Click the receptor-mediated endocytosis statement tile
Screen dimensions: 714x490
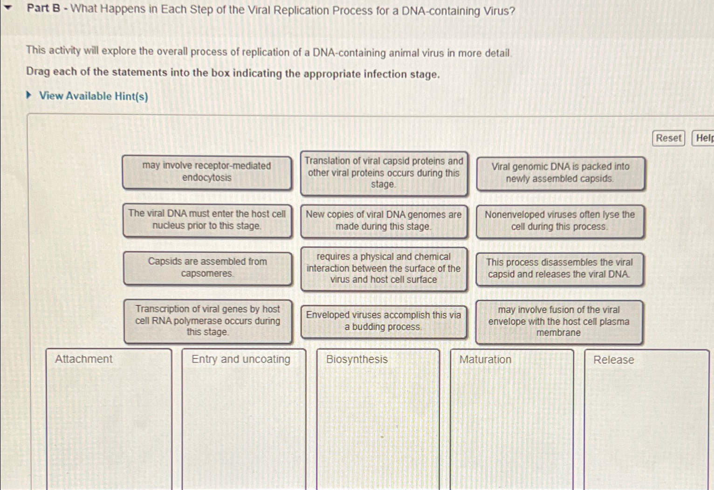coord(207,173)
